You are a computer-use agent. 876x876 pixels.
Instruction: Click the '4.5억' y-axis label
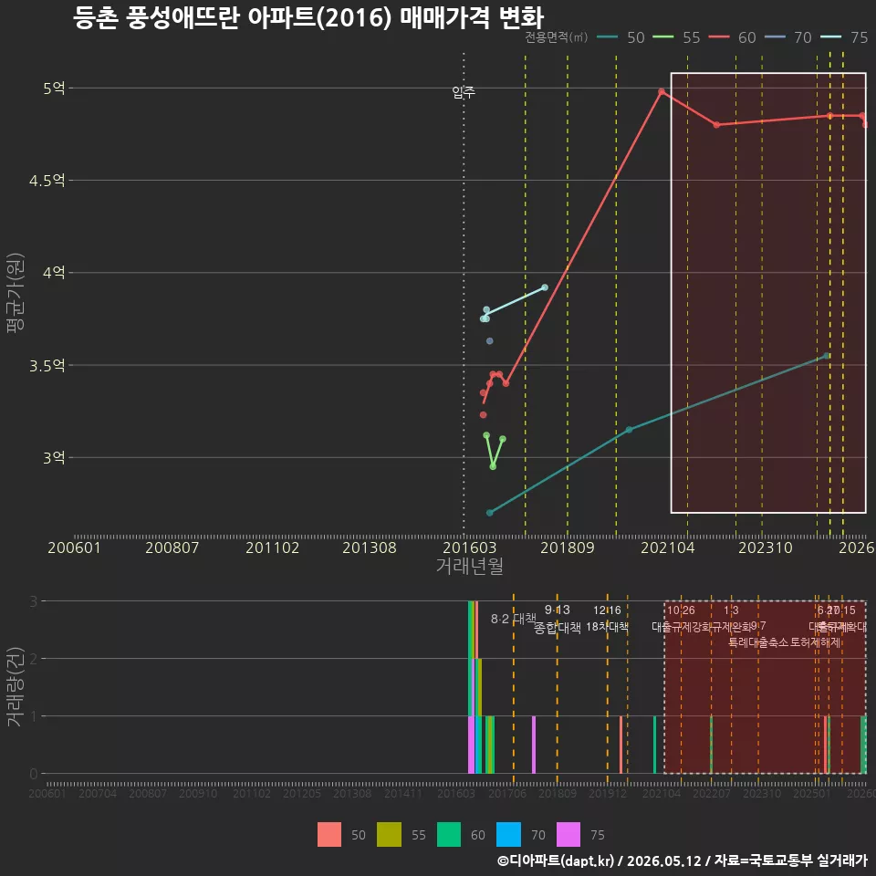pyautogui.click(x=47, y=181)
